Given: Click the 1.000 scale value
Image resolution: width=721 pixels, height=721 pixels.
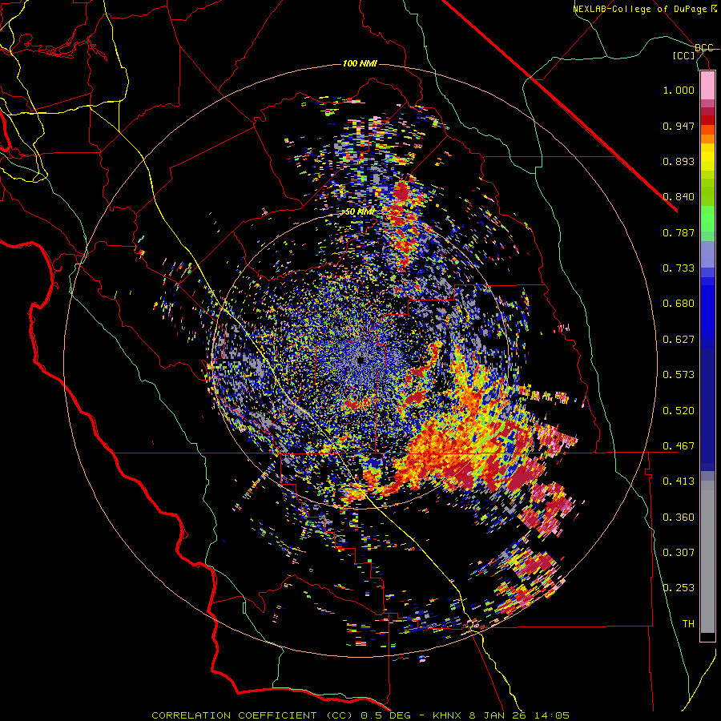Looking at the screenshot, I should click(679, 90).
